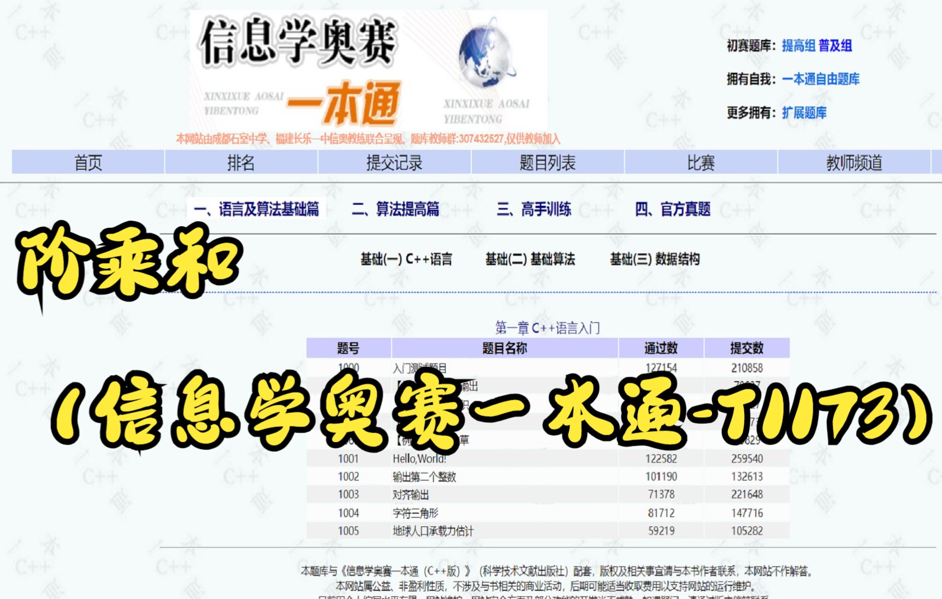Open the problem 地球人口承载力估计
The image size is (942, 599).
(x=433, y=531)
